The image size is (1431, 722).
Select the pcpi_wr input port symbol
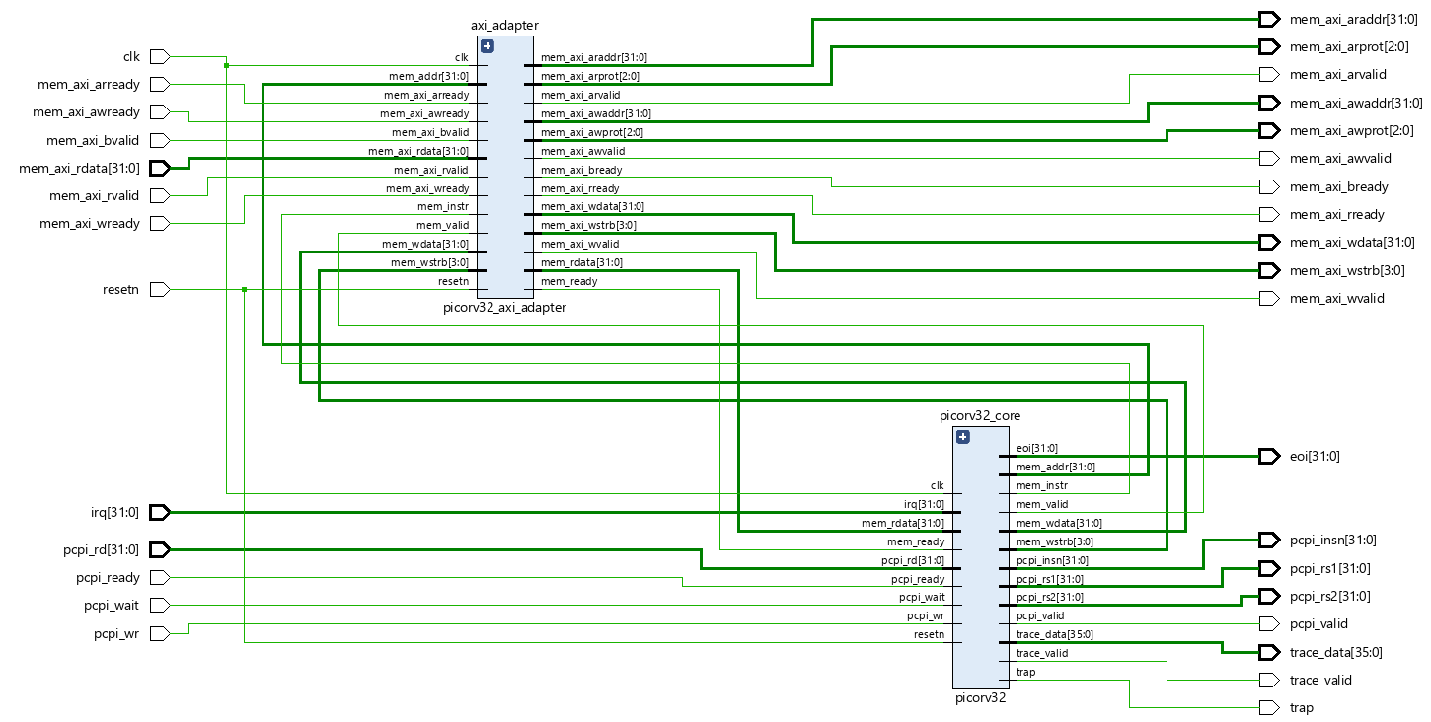pos(160,633)
